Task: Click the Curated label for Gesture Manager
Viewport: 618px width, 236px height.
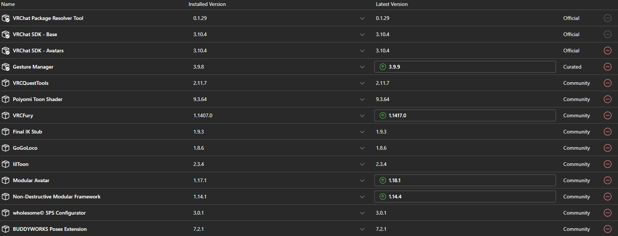Action: click(x=572, y=67)
